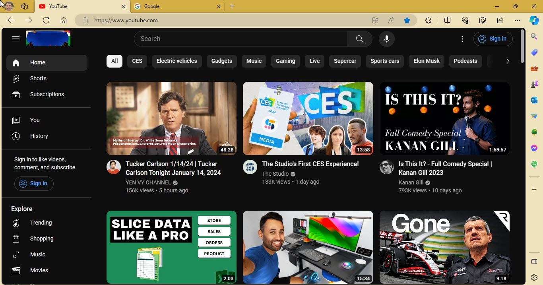
Task: Select the Podcasts filter chip
Action: [465, 61]
